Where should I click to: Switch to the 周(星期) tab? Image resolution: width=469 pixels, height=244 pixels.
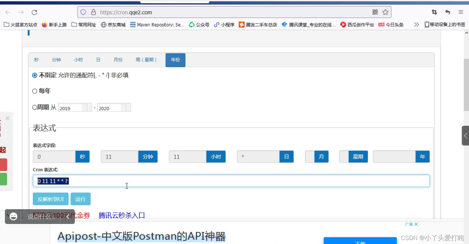pyautogui.click(x=146, y=60)
